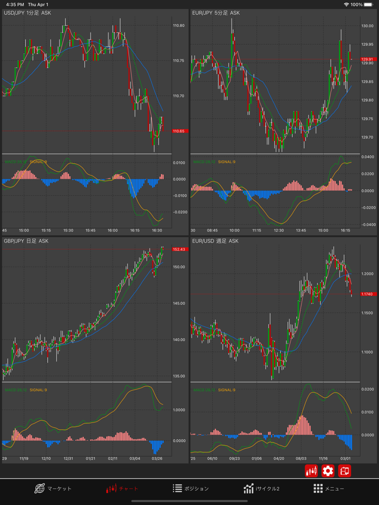Tap the red chart layout switch icon
The image size is (379, 505).
point(345,471)
